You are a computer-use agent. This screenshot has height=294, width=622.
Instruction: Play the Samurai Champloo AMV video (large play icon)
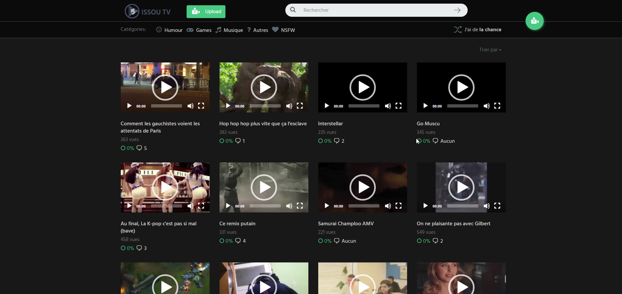point(363,187)
